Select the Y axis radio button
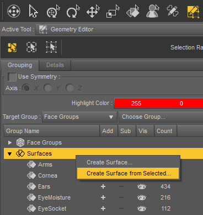Viewport: 203px width, 215px height. (48, 88)
